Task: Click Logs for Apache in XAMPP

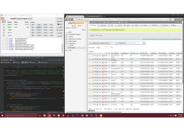Action: click(x=51, y=25)
